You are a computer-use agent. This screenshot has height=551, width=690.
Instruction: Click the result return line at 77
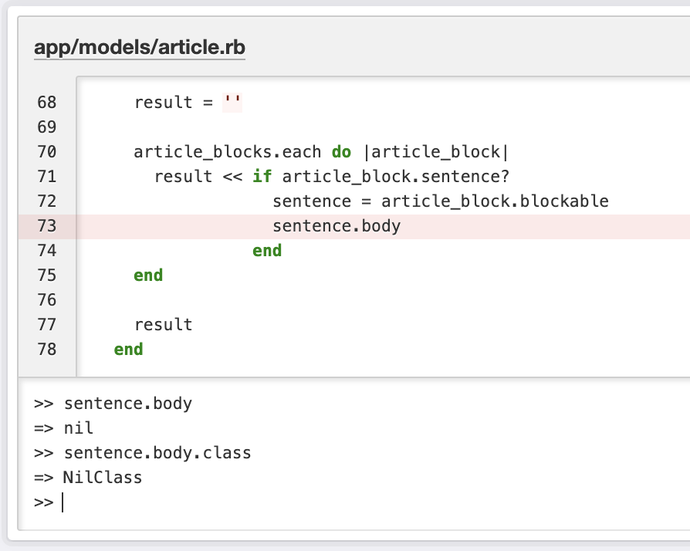163,325
